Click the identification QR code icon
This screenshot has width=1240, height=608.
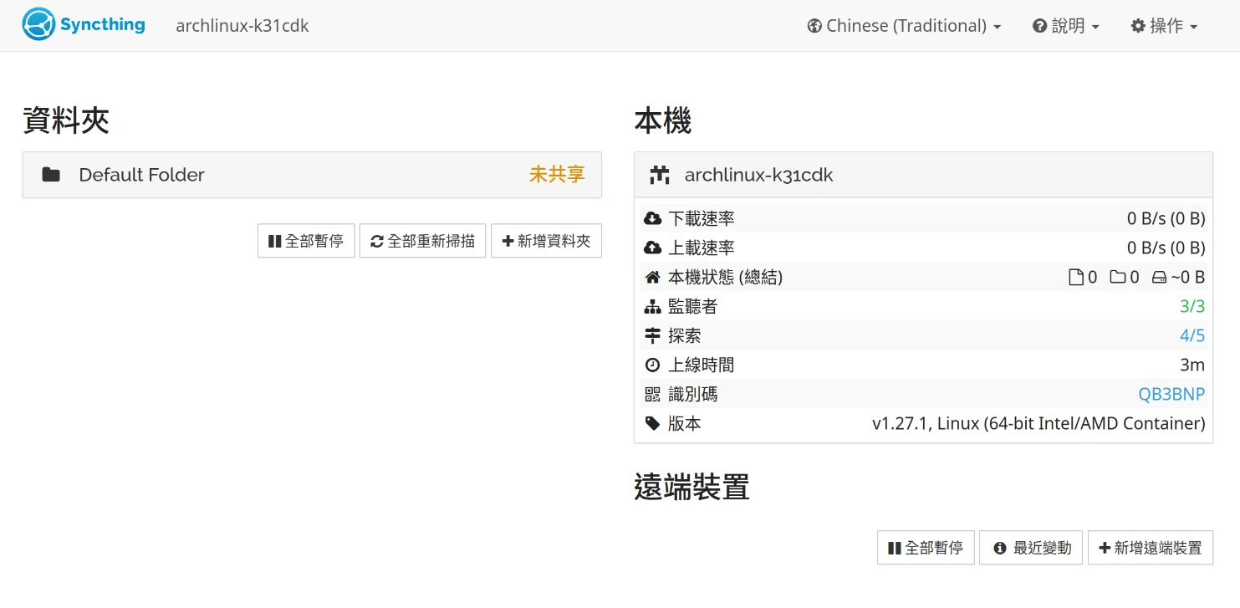(x=653, y=395)
